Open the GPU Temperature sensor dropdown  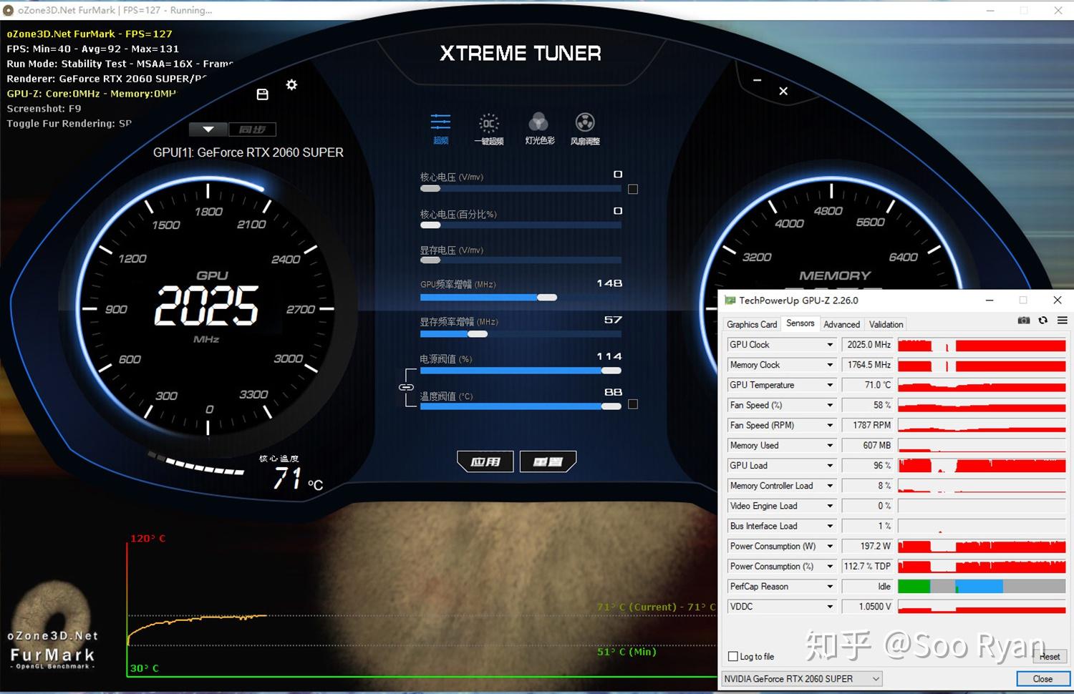coord(831,385)
